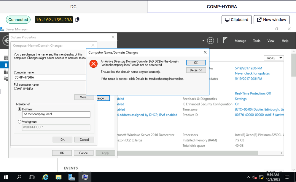This screenshot has height=182, width=296.
Task: Open the notifications flag icon
Action: click(225, 40)
